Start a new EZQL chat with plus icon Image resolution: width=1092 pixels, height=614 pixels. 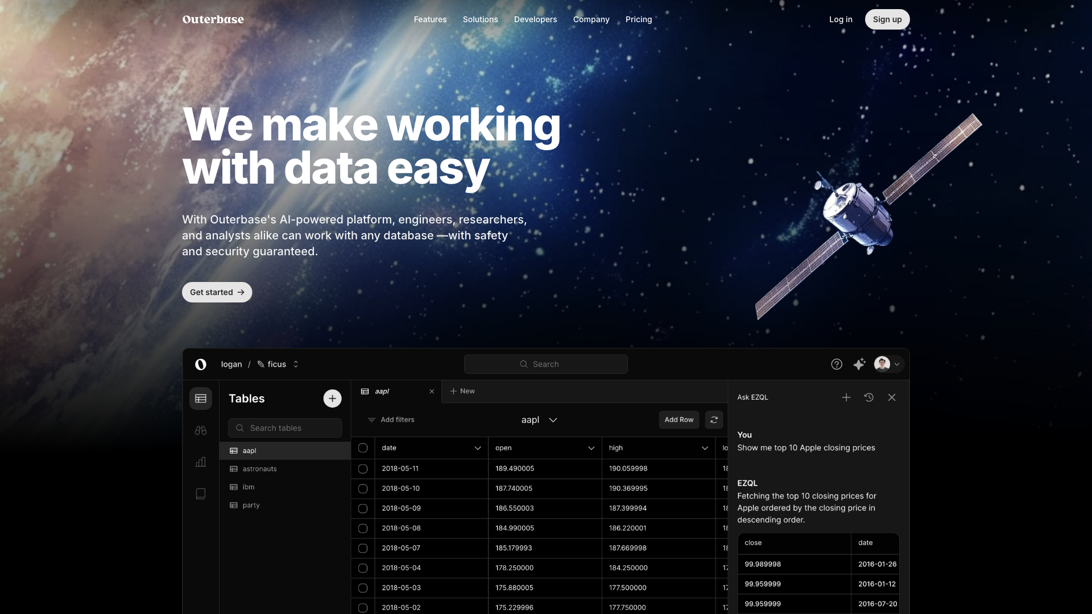[x=846, y=397]
